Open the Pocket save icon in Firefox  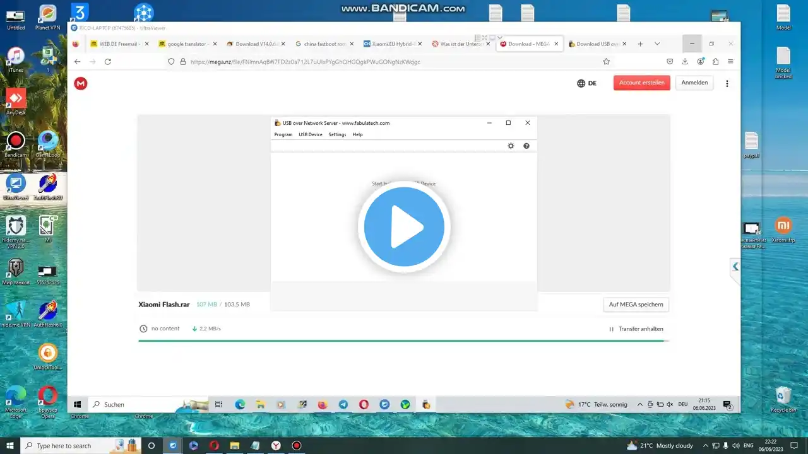pos(670,62)
